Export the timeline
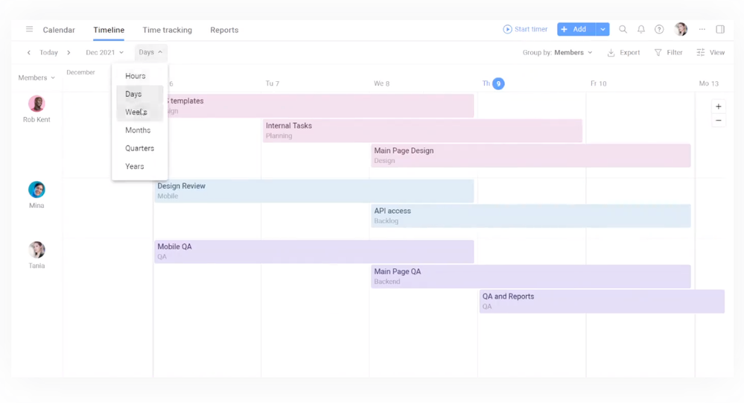 click(x=623, y=53)
